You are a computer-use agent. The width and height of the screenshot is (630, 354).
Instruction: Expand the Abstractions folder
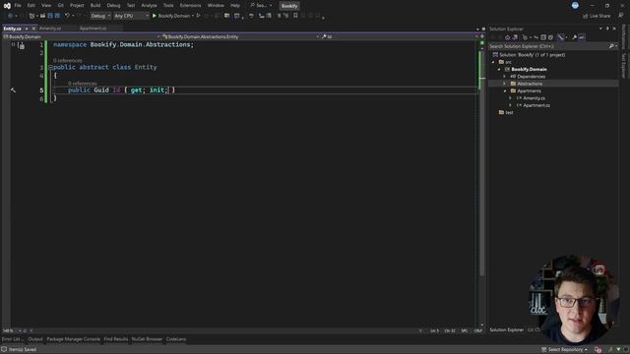pos(505,84)
